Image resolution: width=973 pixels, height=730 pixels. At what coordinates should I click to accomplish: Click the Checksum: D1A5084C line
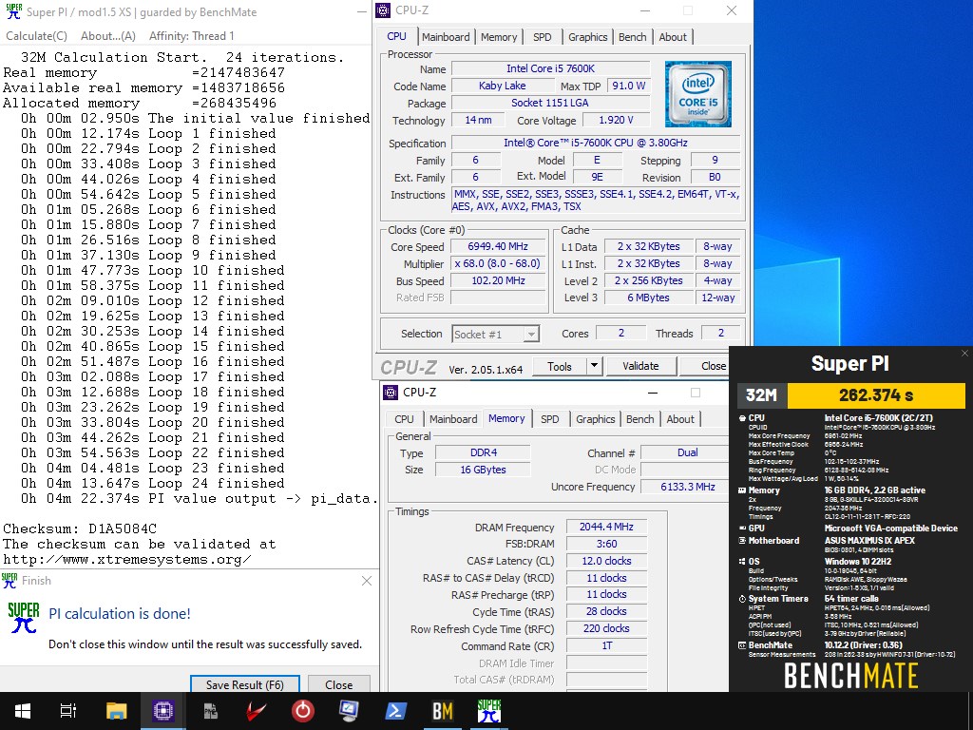(x=80, y=528)
